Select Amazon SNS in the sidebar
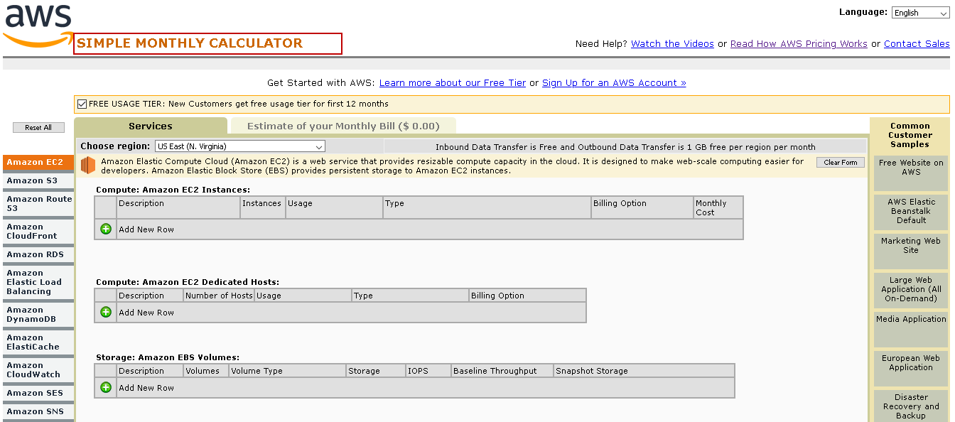The height and width of the screenshot is (422, 955). [x=38, y=411]
